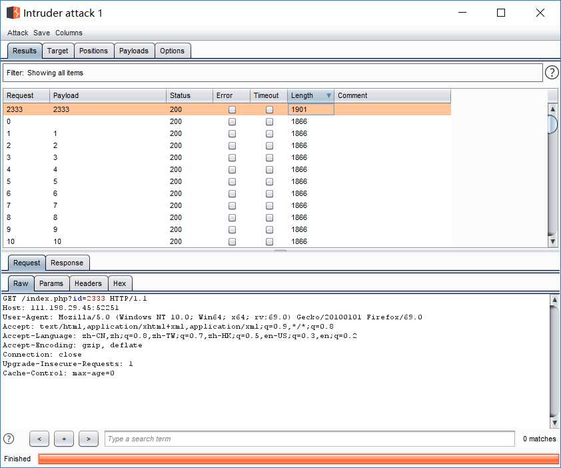
Task: Open the Save menu
Action: 41,33
